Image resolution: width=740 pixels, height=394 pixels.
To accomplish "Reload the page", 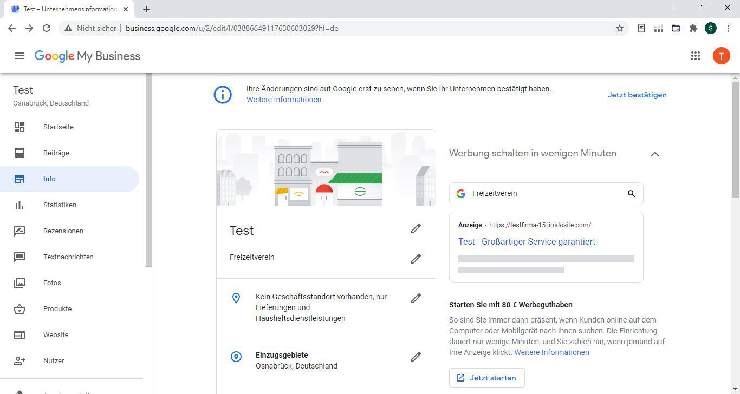I will 47,28.
